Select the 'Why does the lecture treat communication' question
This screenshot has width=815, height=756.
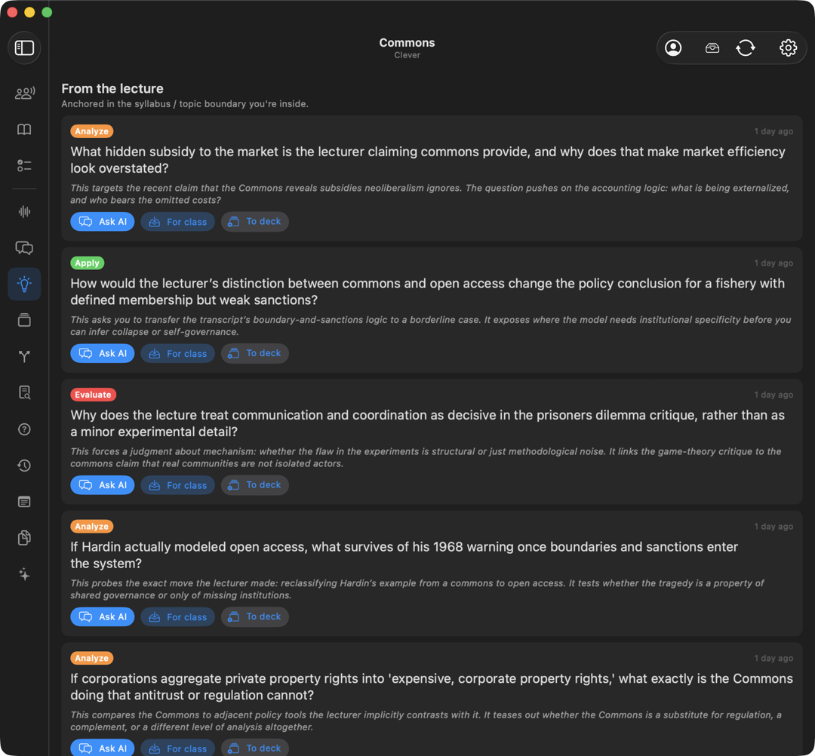(427, 423)
